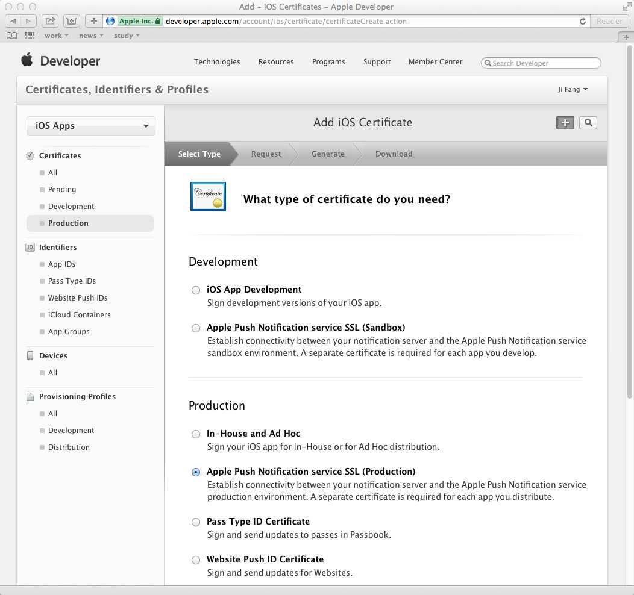This screenshot has width=634, height=595.
Task: Expand the work bookmarks folder
Action: click(x=56, y=36)
